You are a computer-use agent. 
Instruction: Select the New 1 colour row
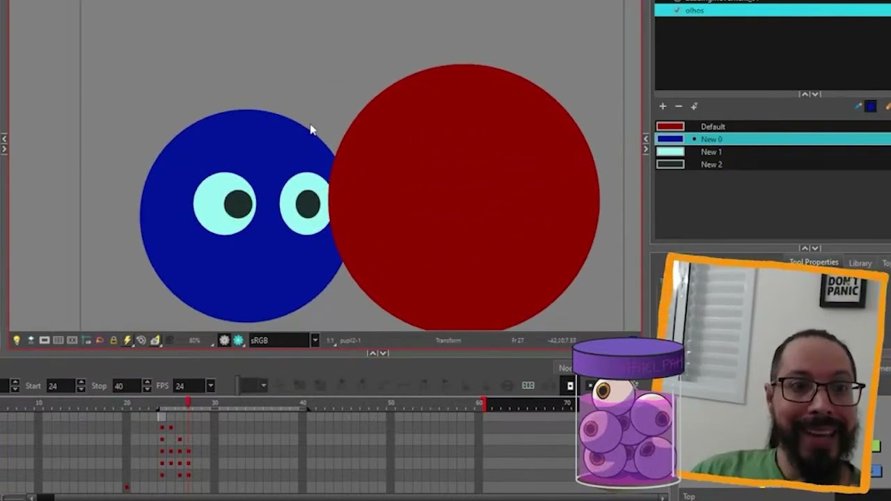coord(773,152)
